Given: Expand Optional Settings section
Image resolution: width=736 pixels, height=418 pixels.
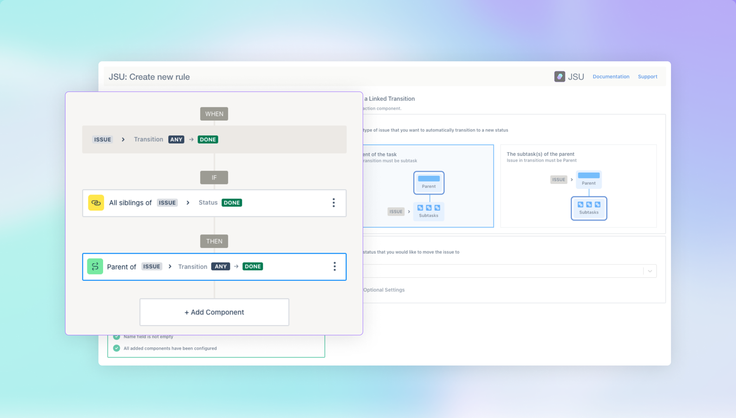Looking at the screenshot, I should (x=384, y=290).
